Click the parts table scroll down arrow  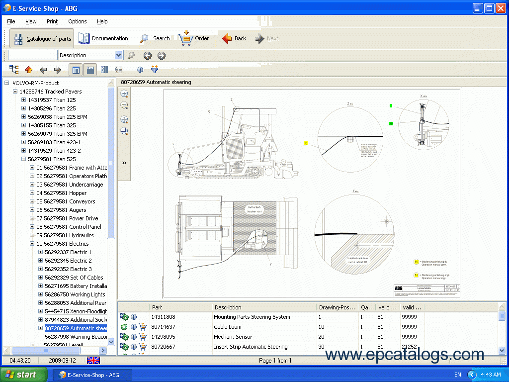pyautogui.click(x=502, y=350)
